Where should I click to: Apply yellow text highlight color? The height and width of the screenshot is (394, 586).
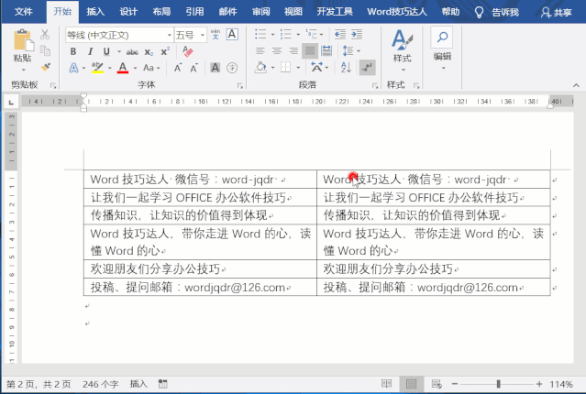tap(97, 68)
